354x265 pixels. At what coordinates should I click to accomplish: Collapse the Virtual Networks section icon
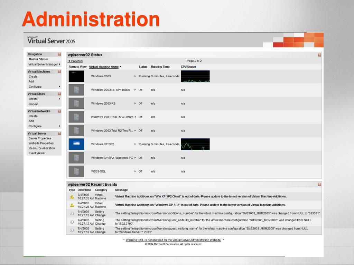tap(59, 111)
